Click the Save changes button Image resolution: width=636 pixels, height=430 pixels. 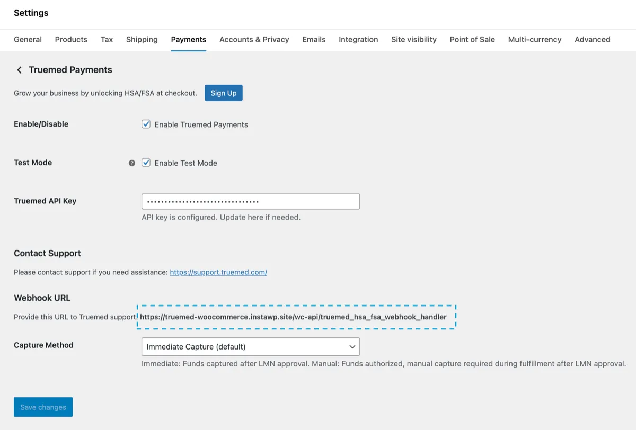pyautogui.click(x=43, y=407)
